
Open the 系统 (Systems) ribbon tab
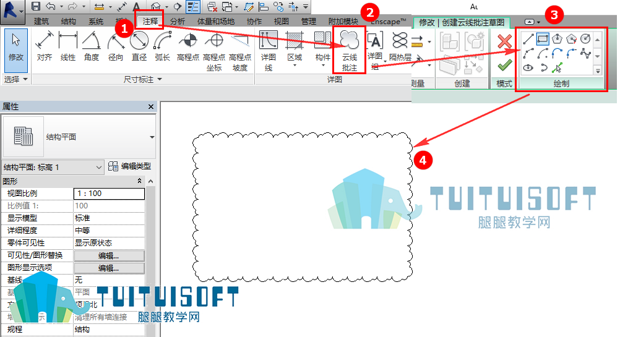pos(96,22)
